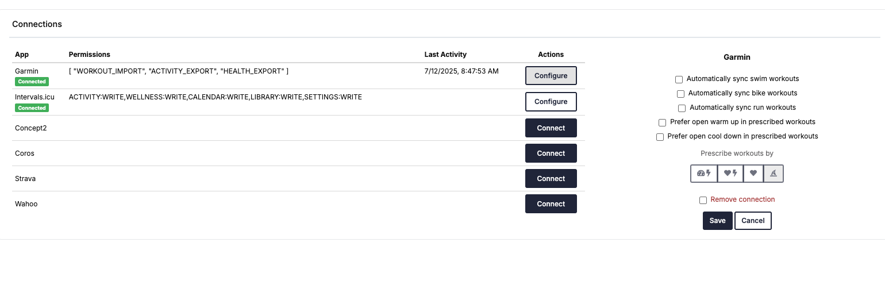Connect the Coros app
The height and width of the screenshot is (292, 885).
coord(551,153)
